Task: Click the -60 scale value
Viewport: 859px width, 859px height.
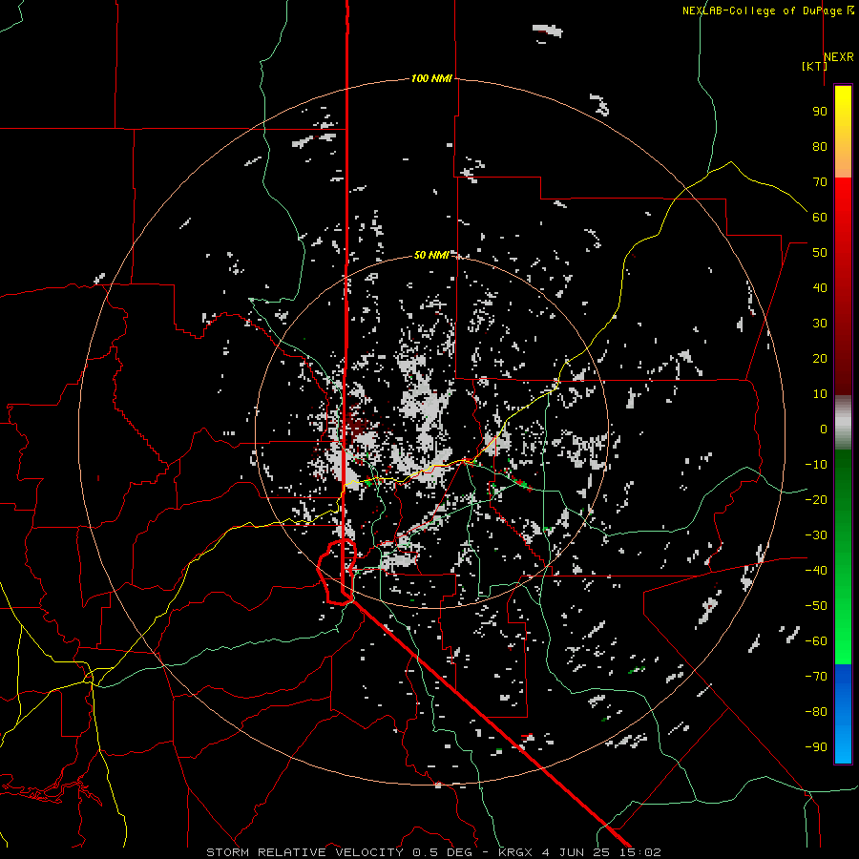Action: 816,641
